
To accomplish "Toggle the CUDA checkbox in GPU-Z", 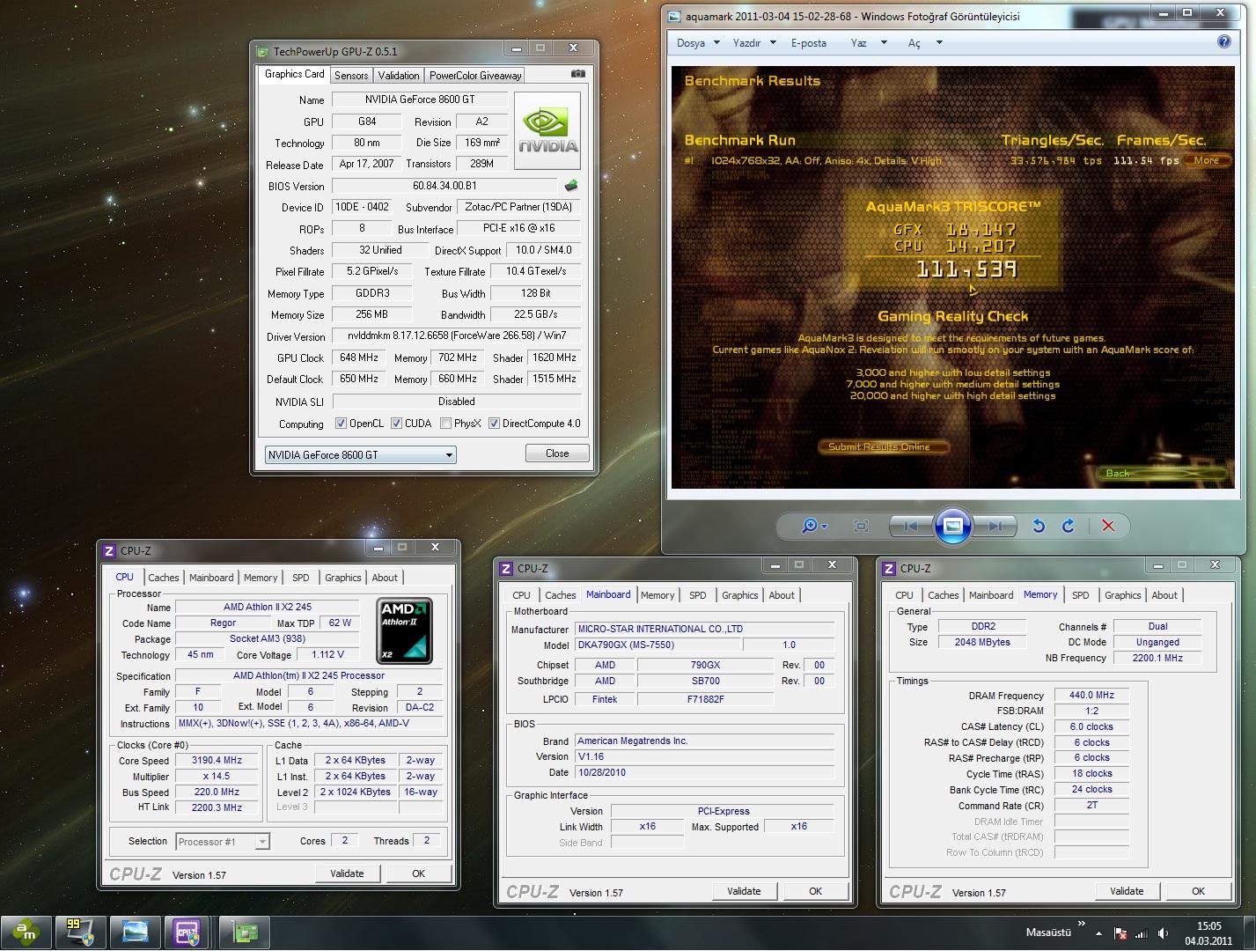I will tap(396, 424).
